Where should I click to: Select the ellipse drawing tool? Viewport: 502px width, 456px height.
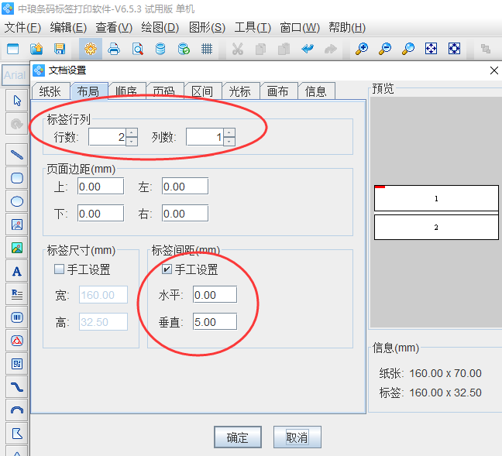(x=17, y=201)
